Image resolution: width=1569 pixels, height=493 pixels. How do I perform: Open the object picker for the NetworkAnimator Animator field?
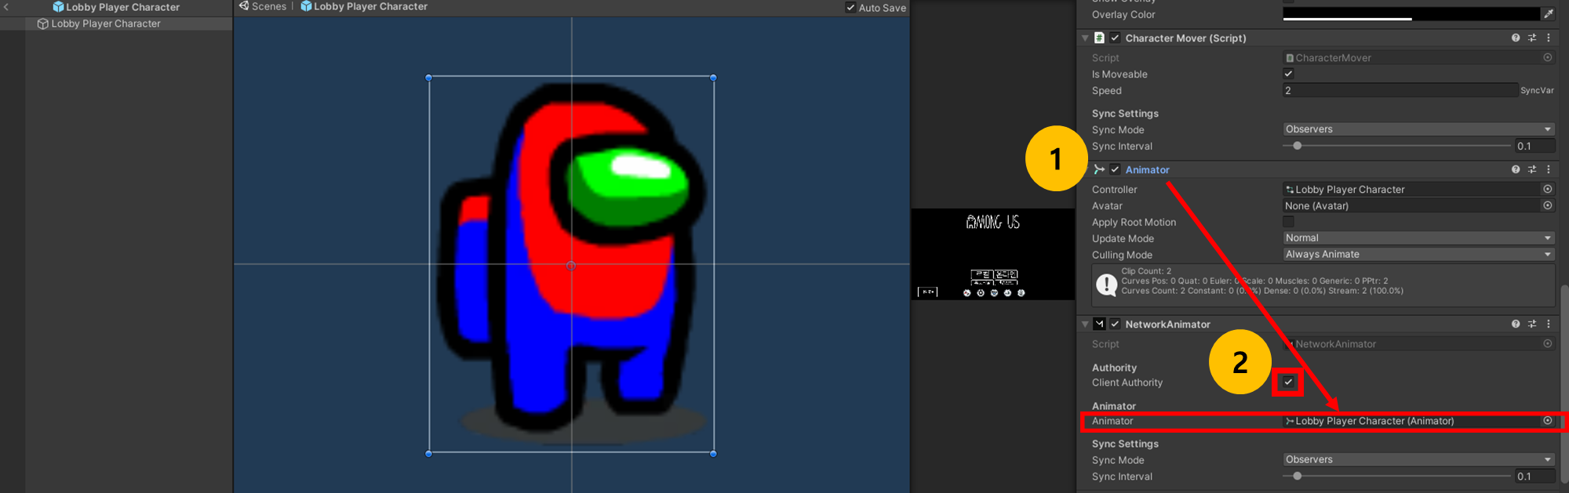coord(1548,421)
